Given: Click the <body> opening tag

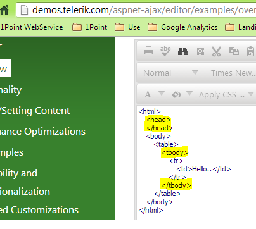Looking at the screenshot, I should (158, 136).
